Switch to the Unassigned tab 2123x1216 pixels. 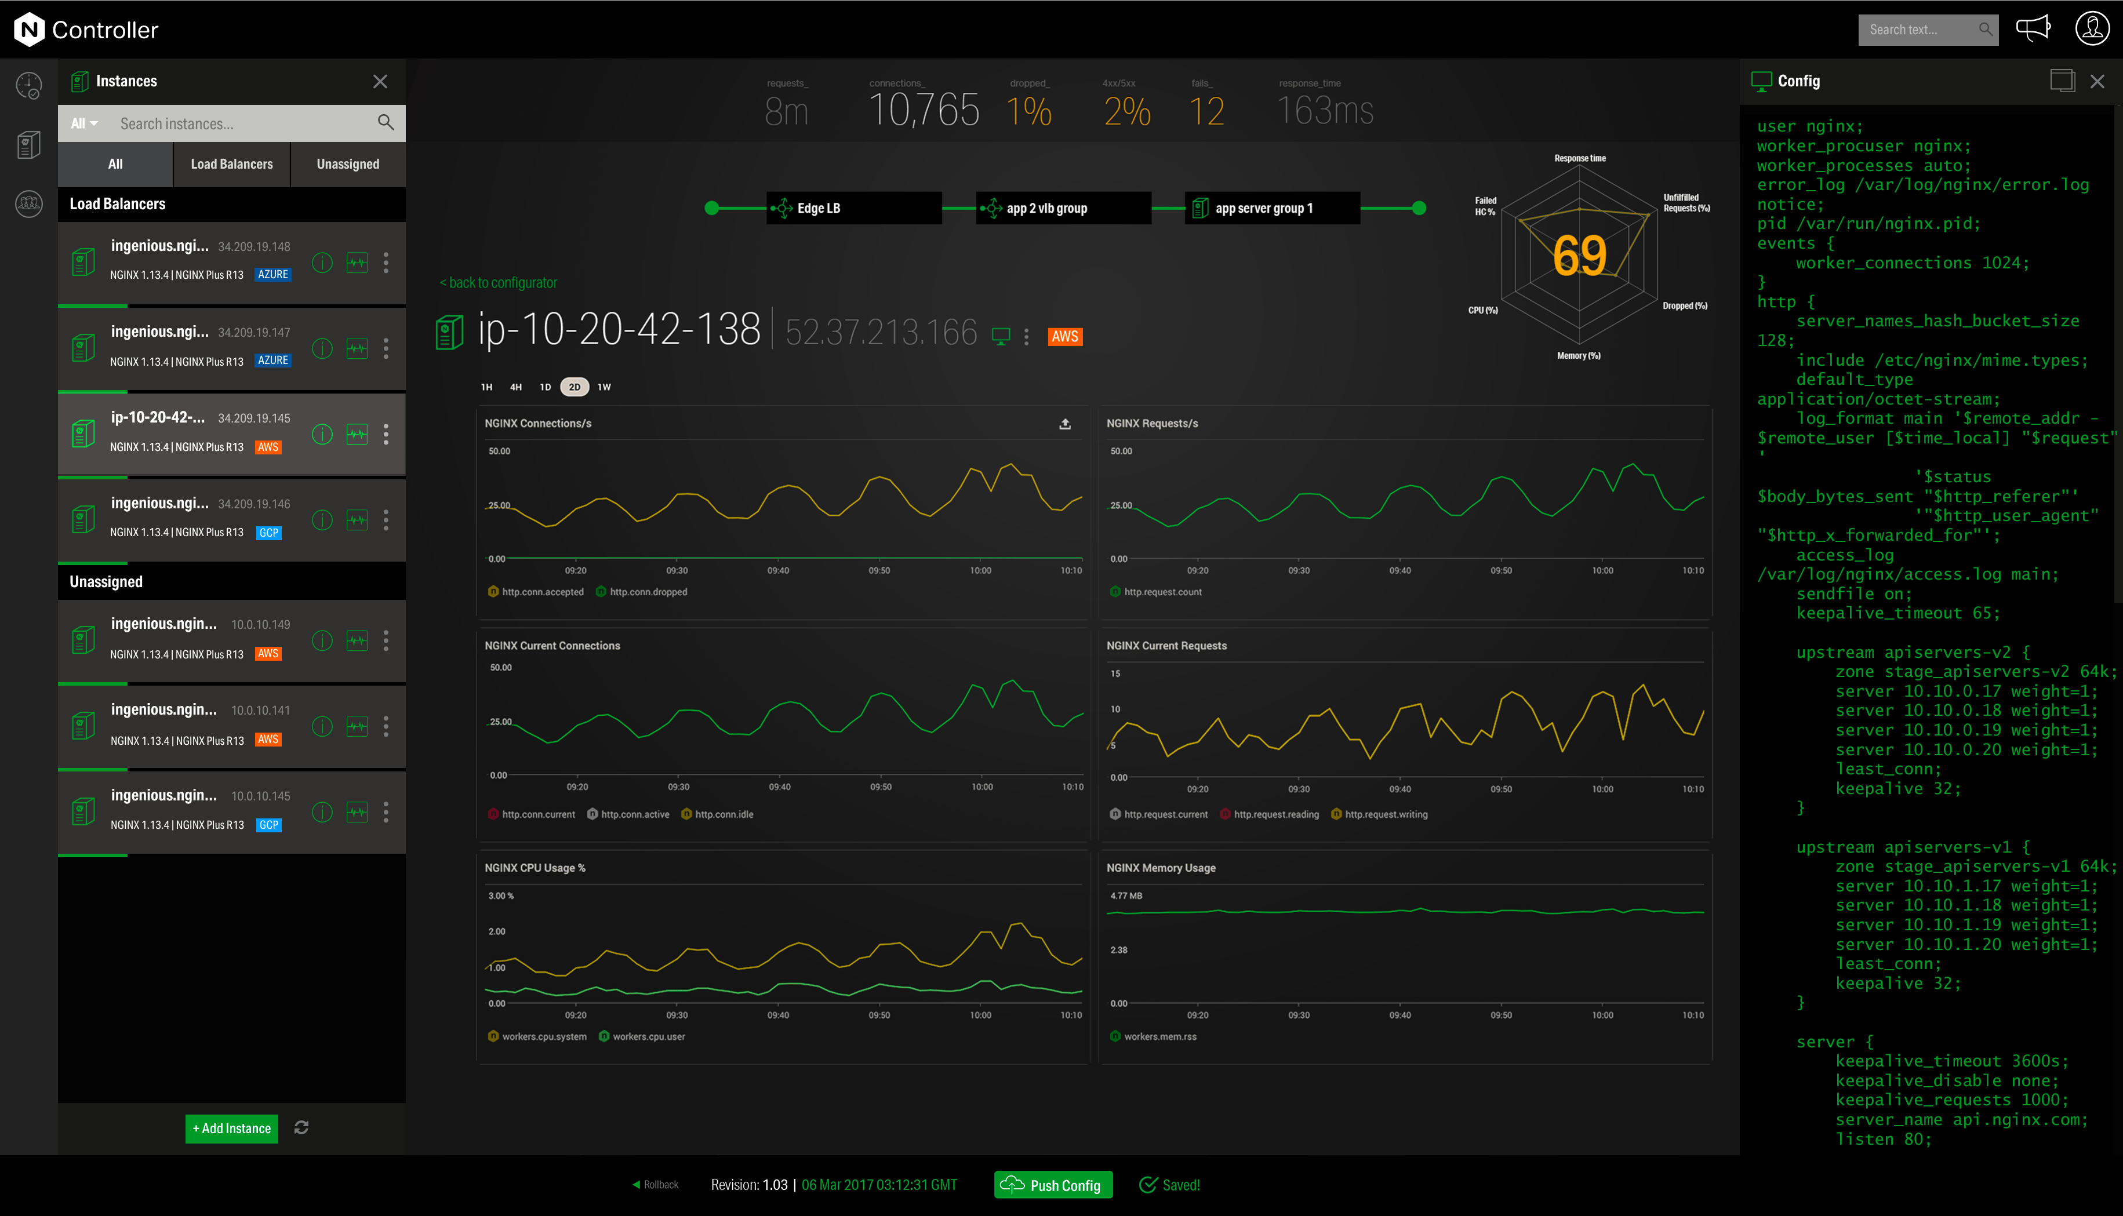(x=347, y=165)
